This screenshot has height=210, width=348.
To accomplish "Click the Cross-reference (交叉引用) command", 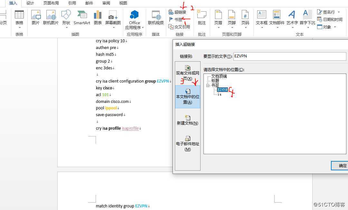I will pyautogui.click(x=179, y=27).
